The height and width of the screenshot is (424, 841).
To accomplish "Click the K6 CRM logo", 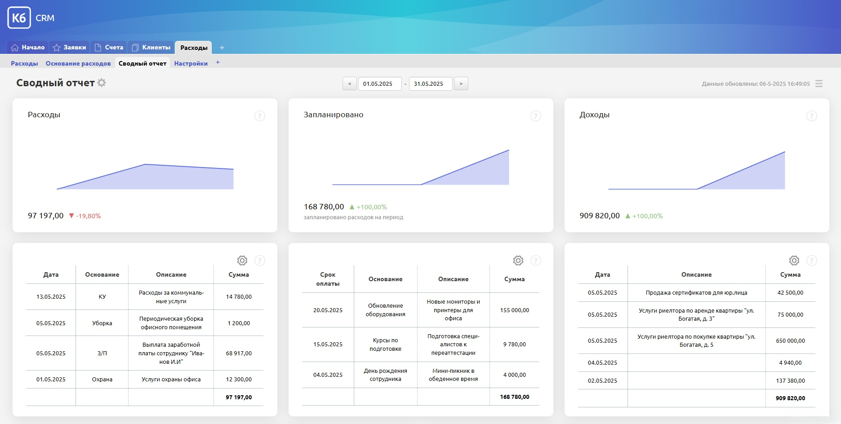I will (x=19, y=18).
